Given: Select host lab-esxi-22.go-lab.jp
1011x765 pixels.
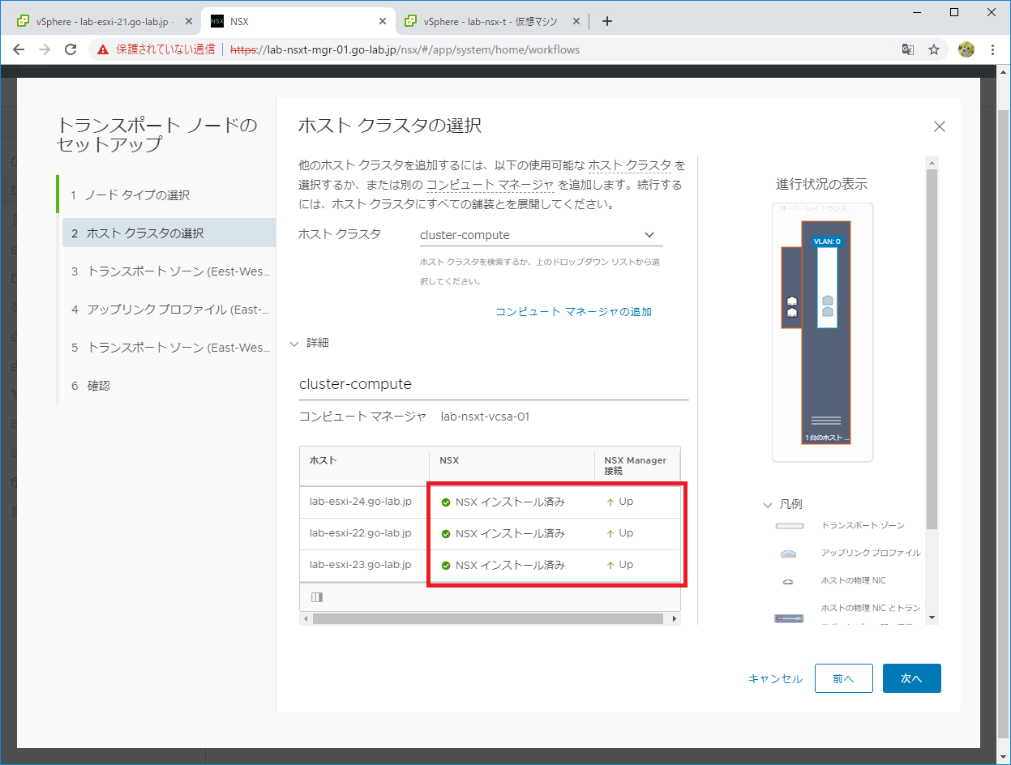Looking at the screenshot, I should [361, 533].
